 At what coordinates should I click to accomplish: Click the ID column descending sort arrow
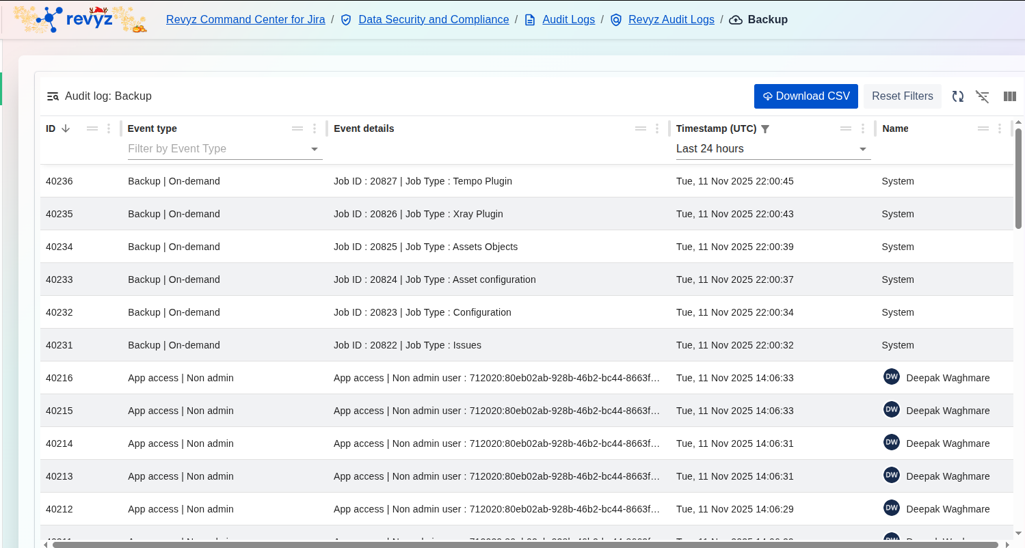[66, 128]
